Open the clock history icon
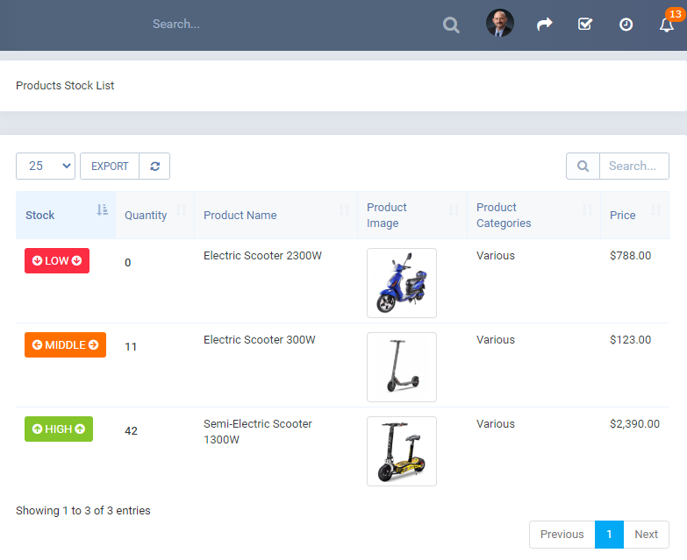Image resolution: width=687 pixels, height=560 pixels. tap(626, 25)
